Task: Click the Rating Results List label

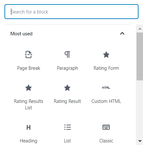Action: pyautogui.click(x=29, y=104)
